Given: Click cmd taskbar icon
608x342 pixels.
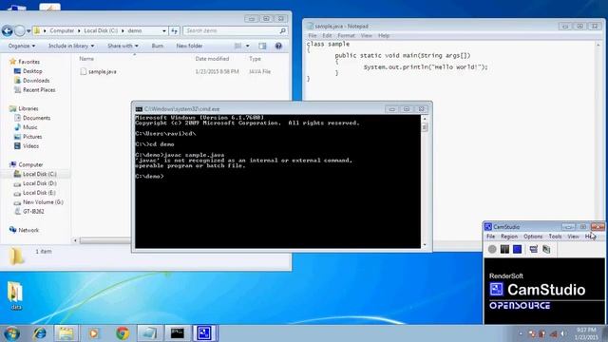Looking at the screenshot, I should pyautogui.click(x=178, y=333).
